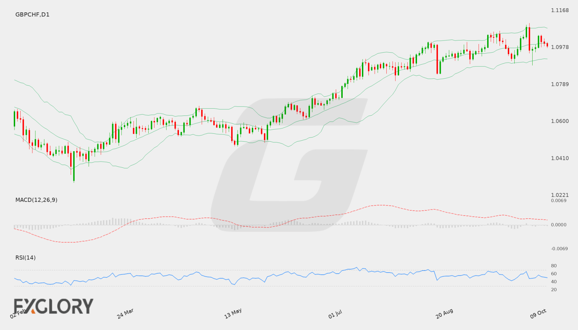Click the GBPCHF,D1 chart title
Image resolution: width=578 pixels, height=330 pixels.
tap(32, 15)
